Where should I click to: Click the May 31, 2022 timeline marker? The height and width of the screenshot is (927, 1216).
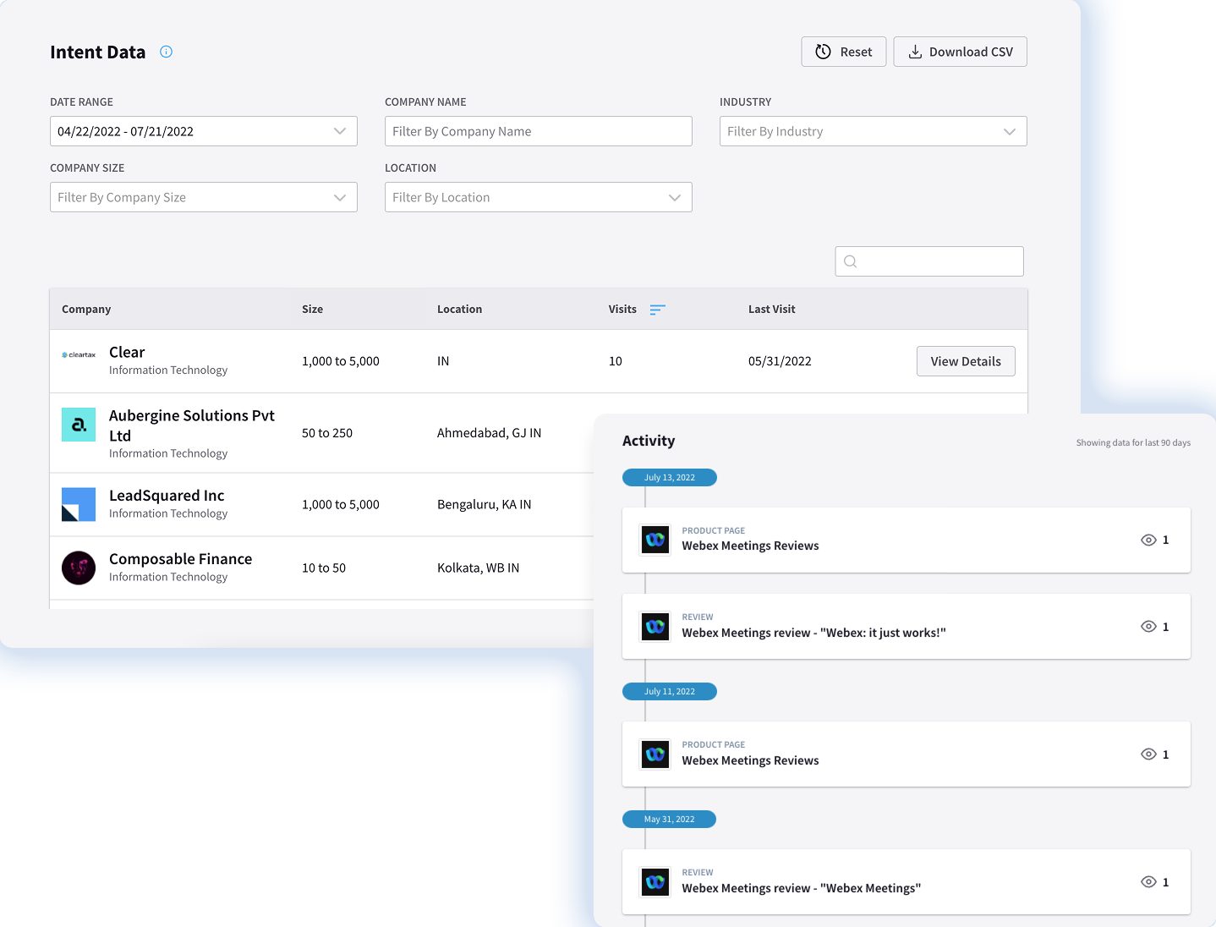670,820
